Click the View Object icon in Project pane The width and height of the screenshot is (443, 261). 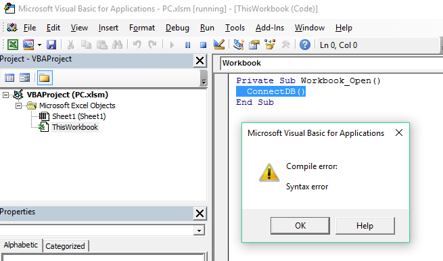click(24, 78)
